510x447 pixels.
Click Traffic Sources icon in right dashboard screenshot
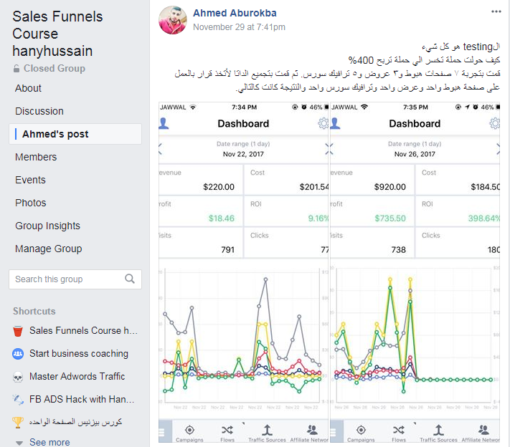click(438, 430)
